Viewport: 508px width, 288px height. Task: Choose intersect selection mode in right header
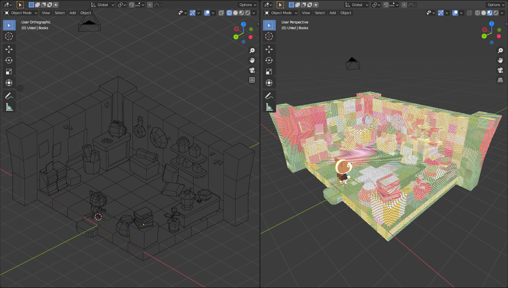[316, 5]
